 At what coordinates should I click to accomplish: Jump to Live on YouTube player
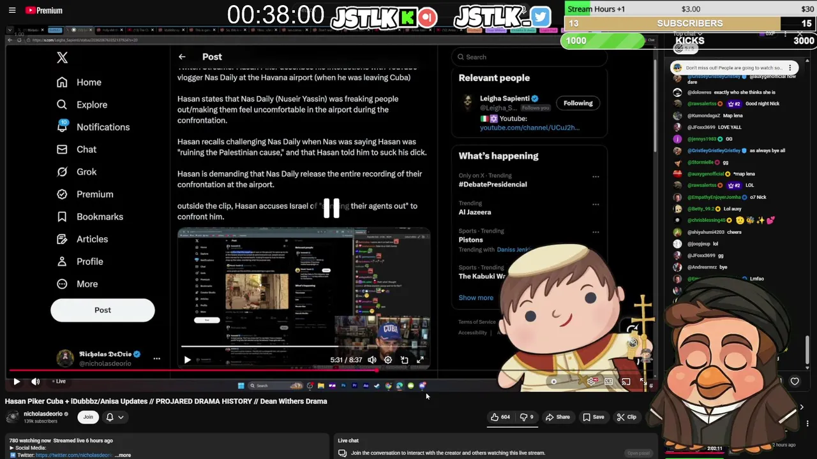click(x=58, y=381)
